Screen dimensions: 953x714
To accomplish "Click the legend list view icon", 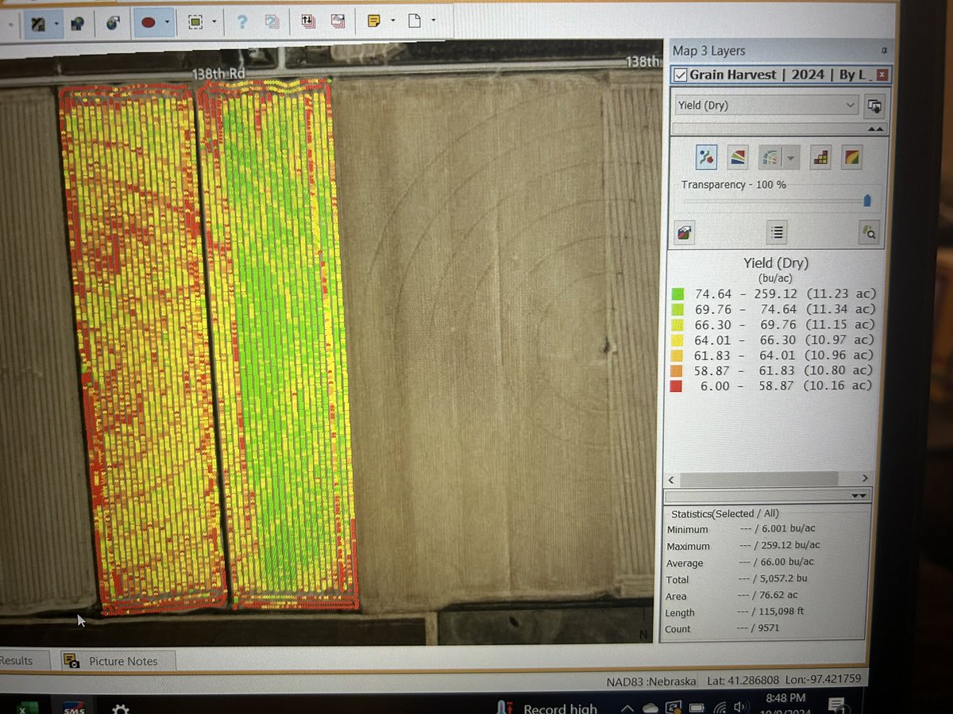I will [x=776, y=232].
